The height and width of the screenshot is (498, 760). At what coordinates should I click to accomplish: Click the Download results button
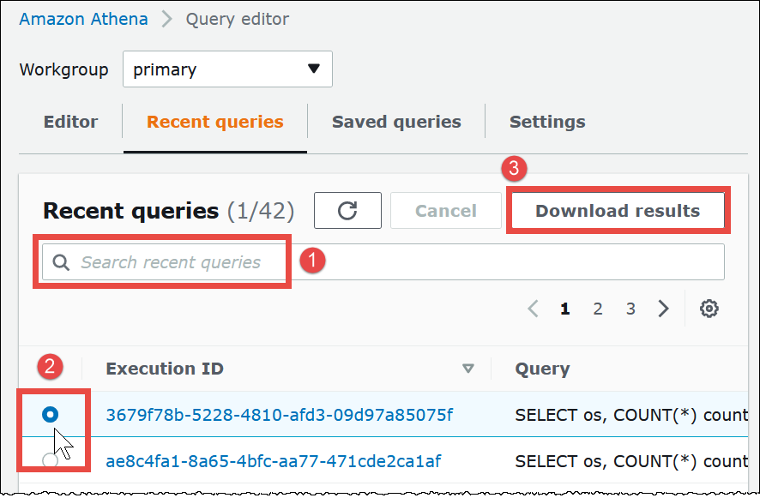click(617, 210)
